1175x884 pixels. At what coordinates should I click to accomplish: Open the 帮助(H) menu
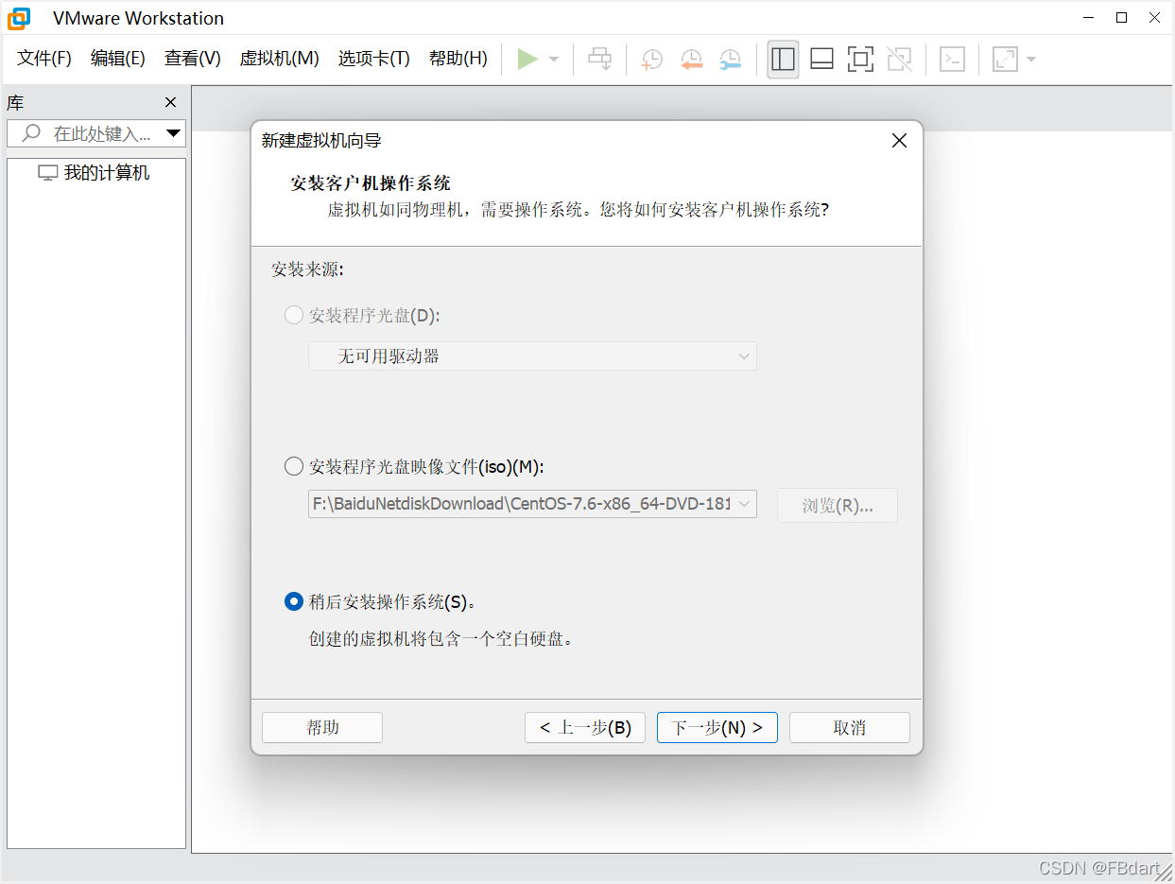(458, 59)
